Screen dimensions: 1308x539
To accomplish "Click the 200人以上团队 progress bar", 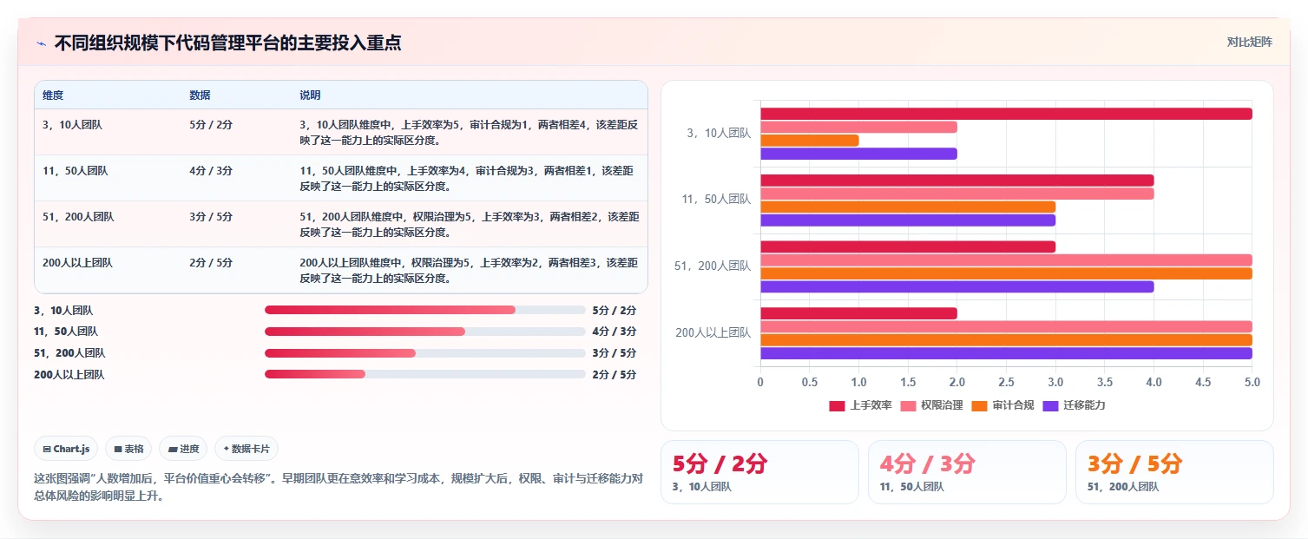I will click(425, 375).
